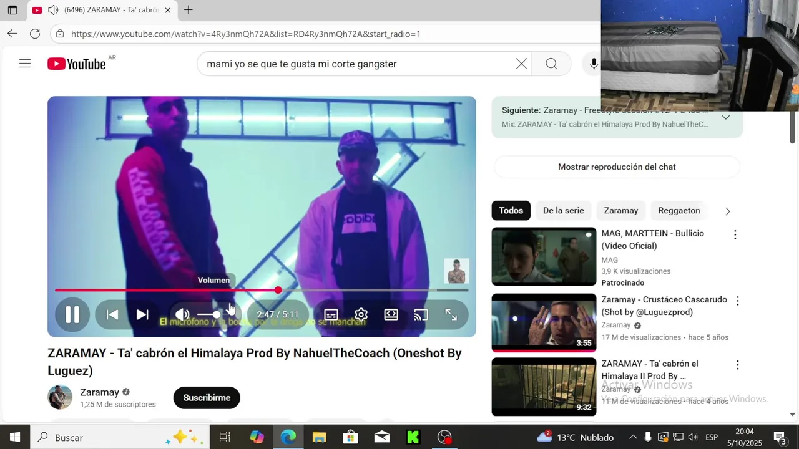Open the notification center icon
This screenshot has width=799, height=449.
click(780, 437)
